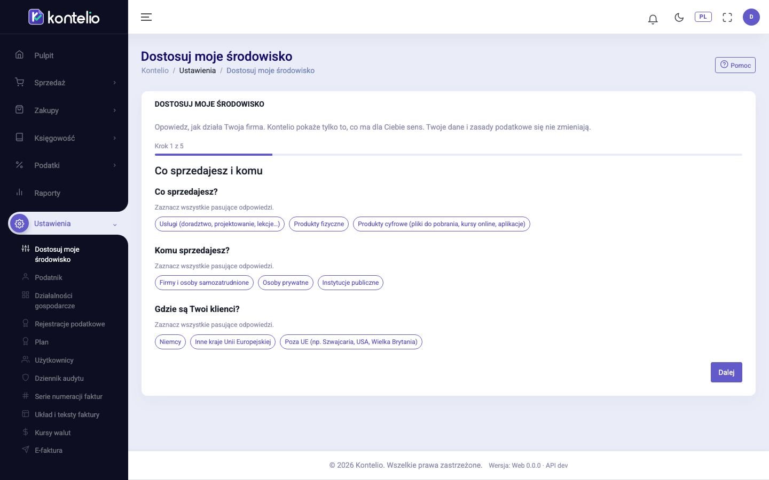Screen dimensions: 769x480
Task: Open the PL language selector
Action: coord(703,17)
